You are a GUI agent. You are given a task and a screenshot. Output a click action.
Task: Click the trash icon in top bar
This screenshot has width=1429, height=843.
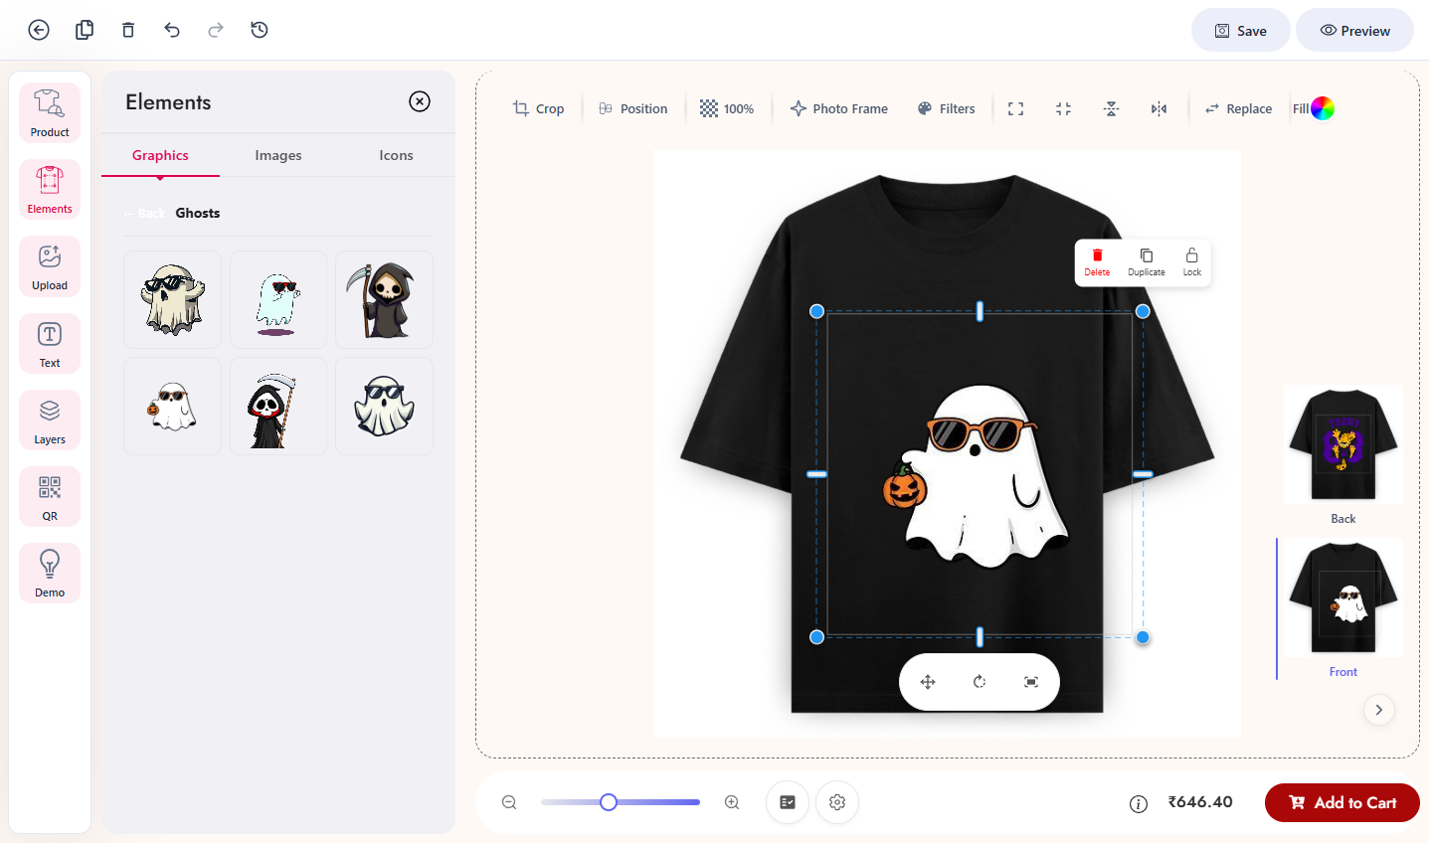pos(128,30)
